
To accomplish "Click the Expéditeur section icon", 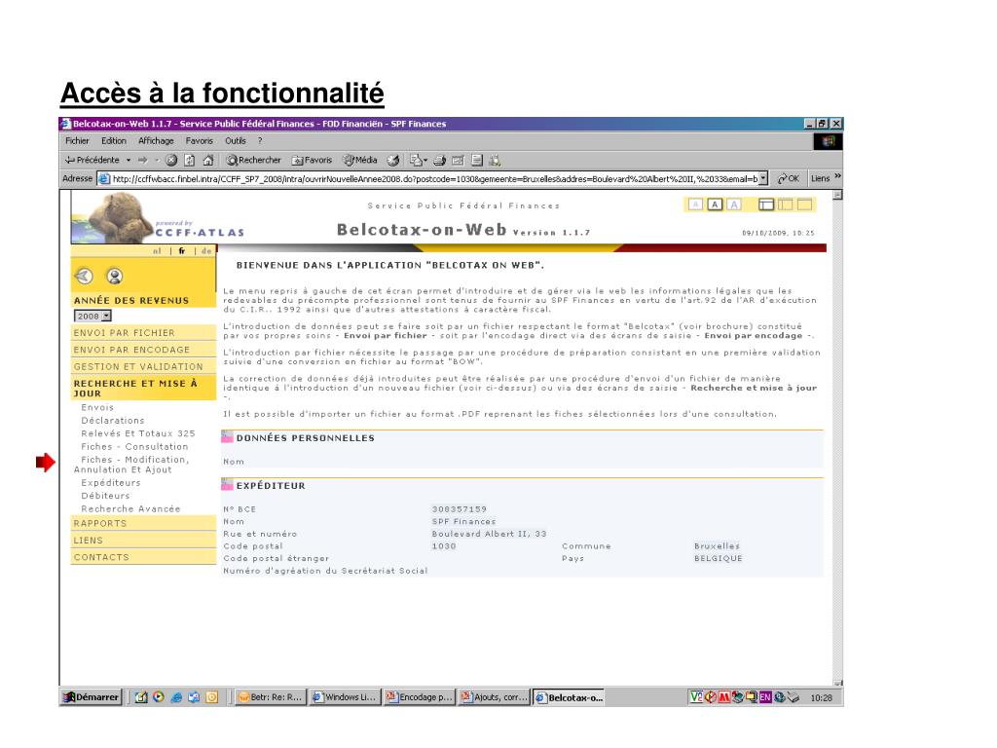I will [x=227, y=485].
